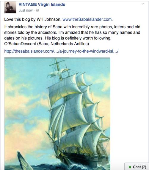Visit the www.theSabaIslander.com link
The width and height of the screenshot is (149, 170).
pos(87,19)
